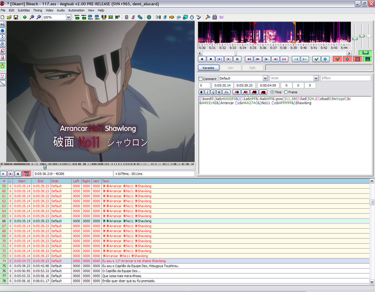Click the New Subtitles icon

point(2,17)
